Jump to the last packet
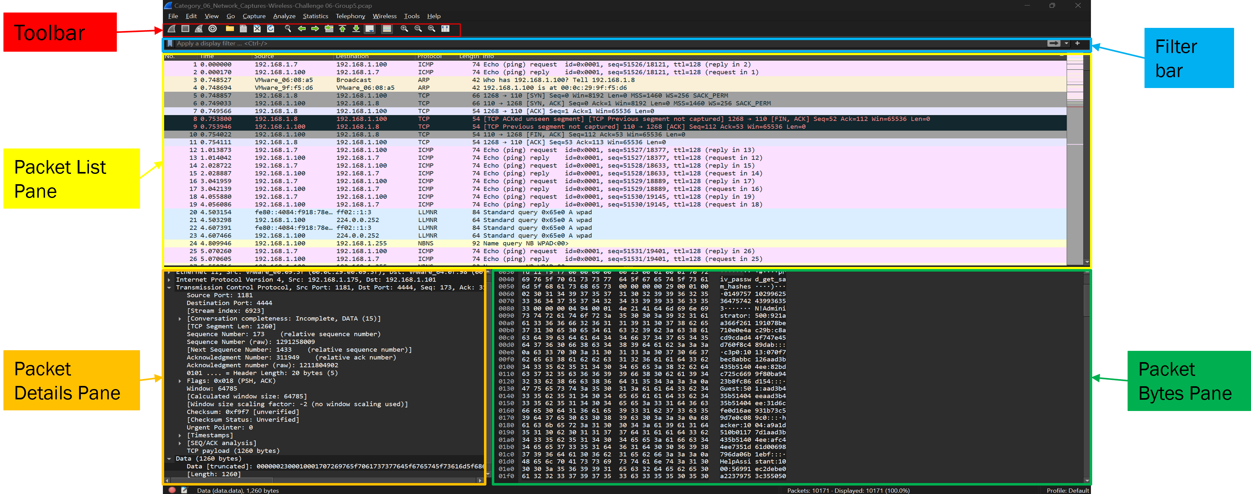 coord(356,29)
